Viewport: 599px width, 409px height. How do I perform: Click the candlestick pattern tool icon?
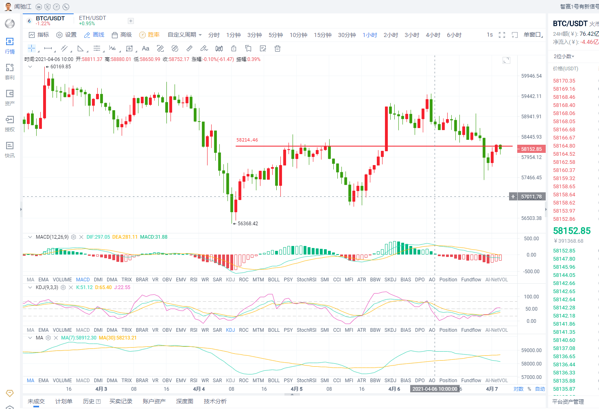[219, 48]
